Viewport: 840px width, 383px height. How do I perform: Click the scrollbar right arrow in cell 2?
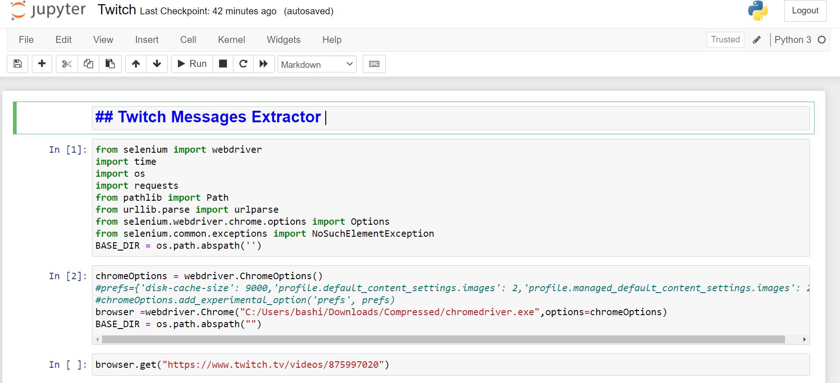pyautogui.click(x=804, y=340)
